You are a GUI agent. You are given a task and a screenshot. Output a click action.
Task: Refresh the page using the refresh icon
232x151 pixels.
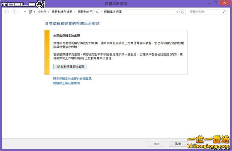(x=183, y=12)
